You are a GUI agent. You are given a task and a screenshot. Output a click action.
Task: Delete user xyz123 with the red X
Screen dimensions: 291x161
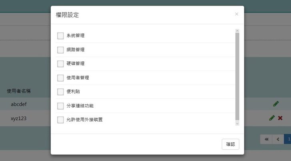pos(280,118)
